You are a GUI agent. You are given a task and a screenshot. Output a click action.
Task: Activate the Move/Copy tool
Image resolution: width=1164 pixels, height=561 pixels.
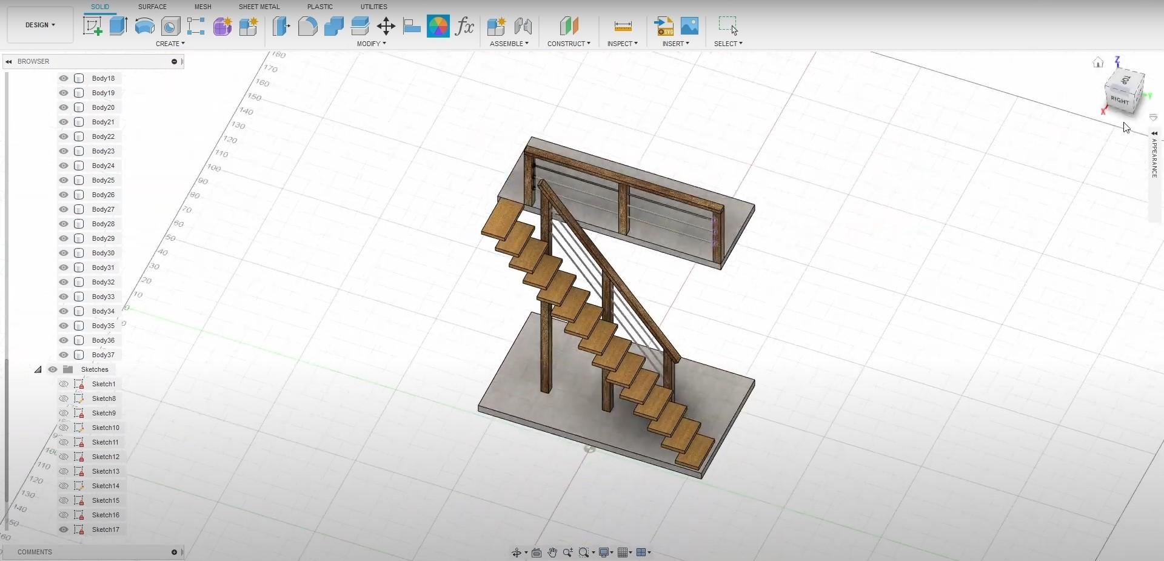coord(386,26)
